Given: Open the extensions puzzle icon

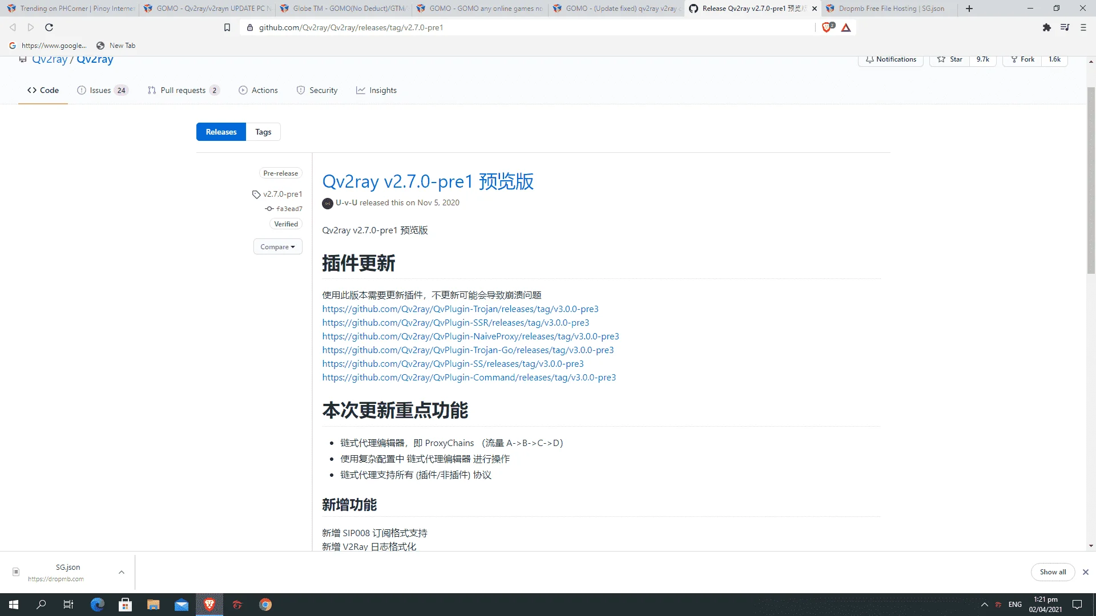Looking at the screenshot, I should coord(1046,27).
